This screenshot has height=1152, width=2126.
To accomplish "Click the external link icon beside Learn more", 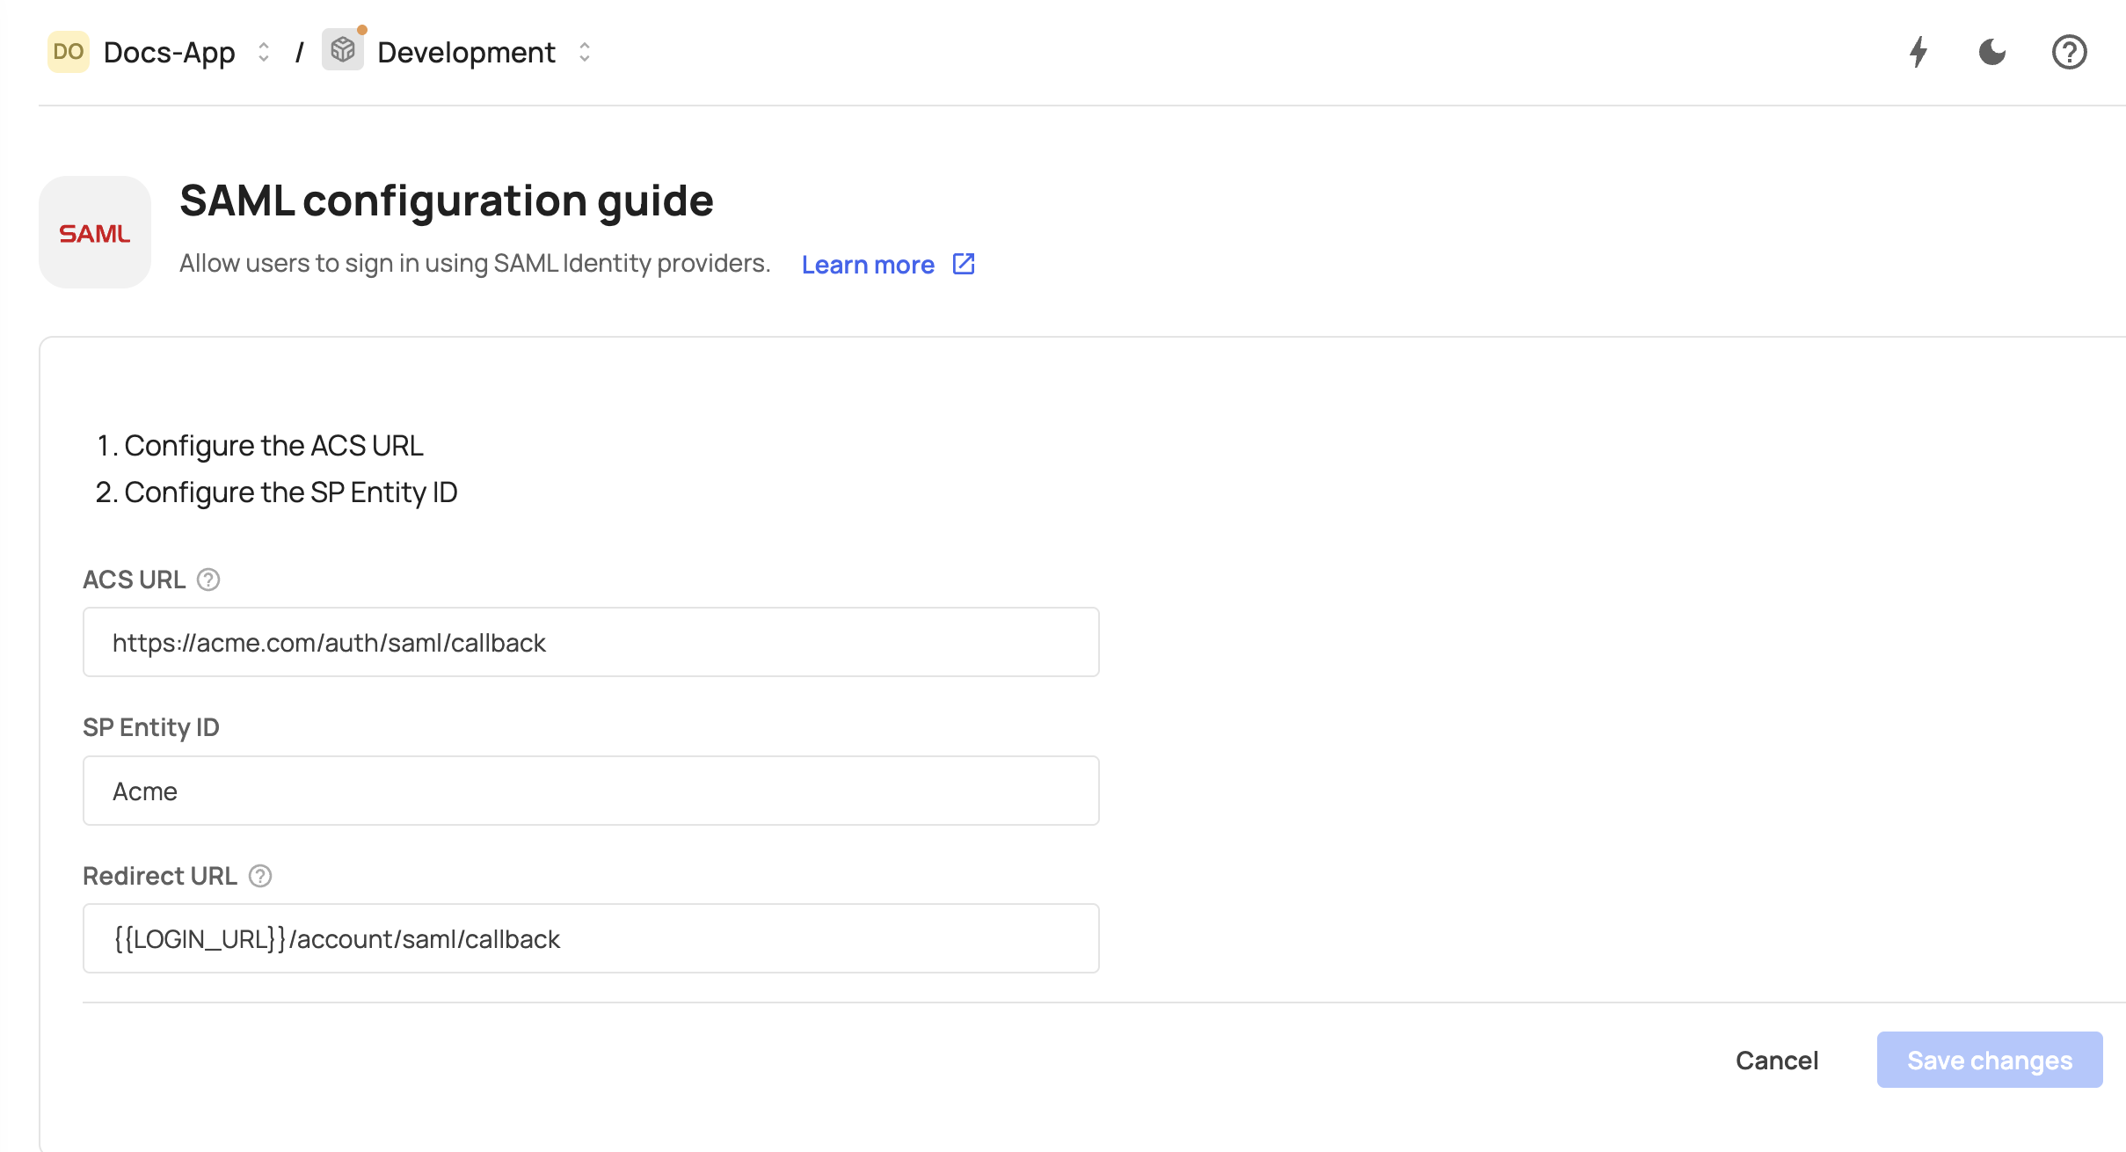I will pyautogui.click(x=964, y=264).
